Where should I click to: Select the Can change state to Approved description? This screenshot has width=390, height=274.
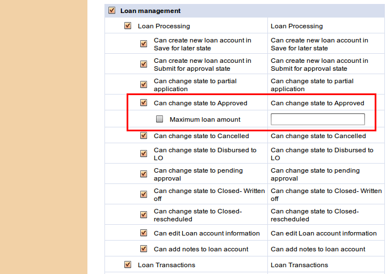pos(317,103)
